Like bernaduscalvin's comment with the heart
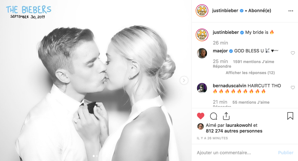The height and width of the screenshot is (161, 298). coord(293,87)
